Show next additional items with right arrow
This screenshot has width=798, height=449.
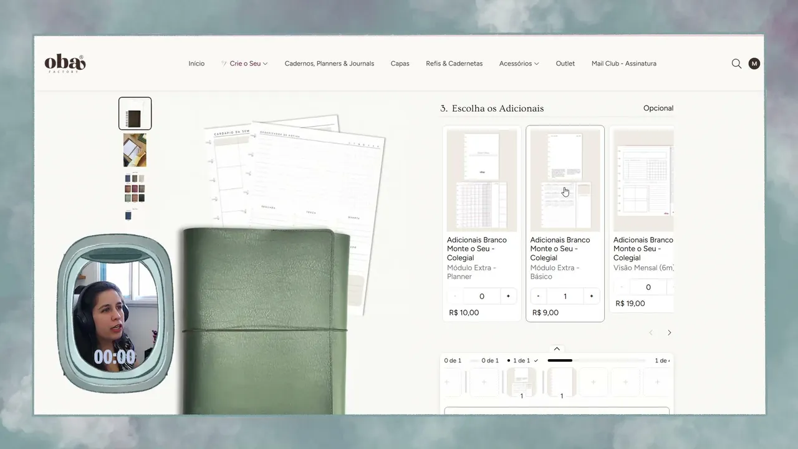pos(670,332)
